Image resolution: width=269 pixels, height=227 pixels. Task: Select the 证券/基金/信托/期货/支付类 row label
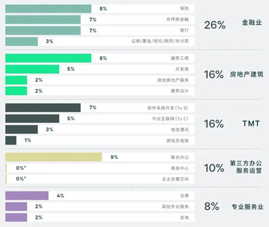click(160, 41)
